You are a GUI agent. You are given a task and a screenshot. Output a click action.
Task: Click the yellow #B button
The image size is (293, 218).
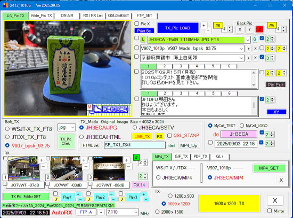[x=218, y=25]
